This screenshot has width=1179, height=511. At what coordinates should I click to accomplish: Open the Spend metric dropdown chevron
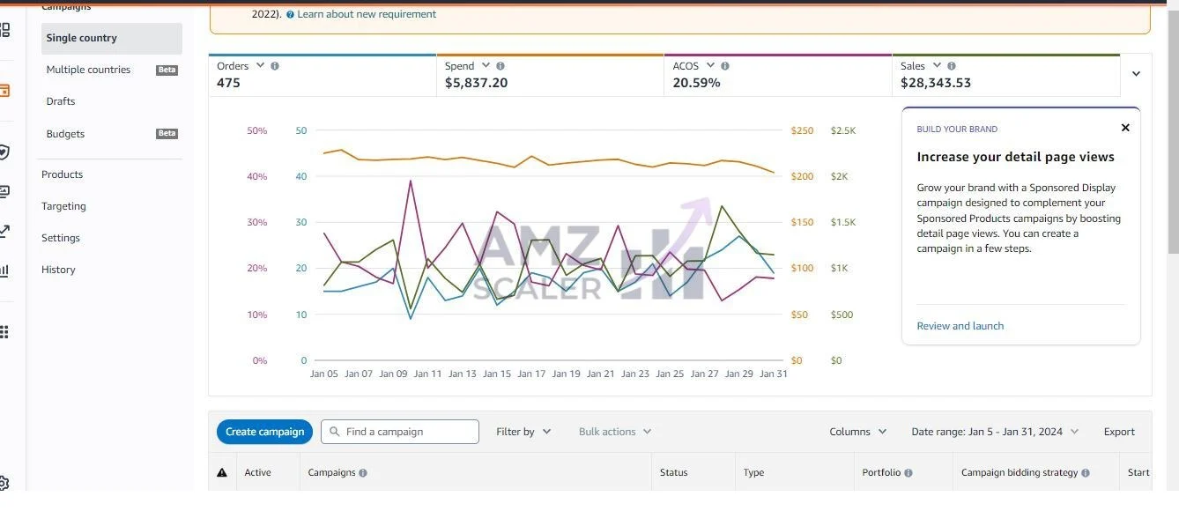[485, 66]
